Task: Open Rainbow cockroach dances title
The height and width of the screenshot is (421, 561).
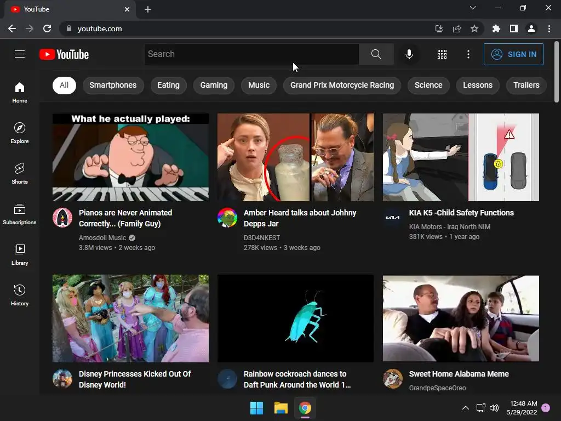Action: (297, 379)
